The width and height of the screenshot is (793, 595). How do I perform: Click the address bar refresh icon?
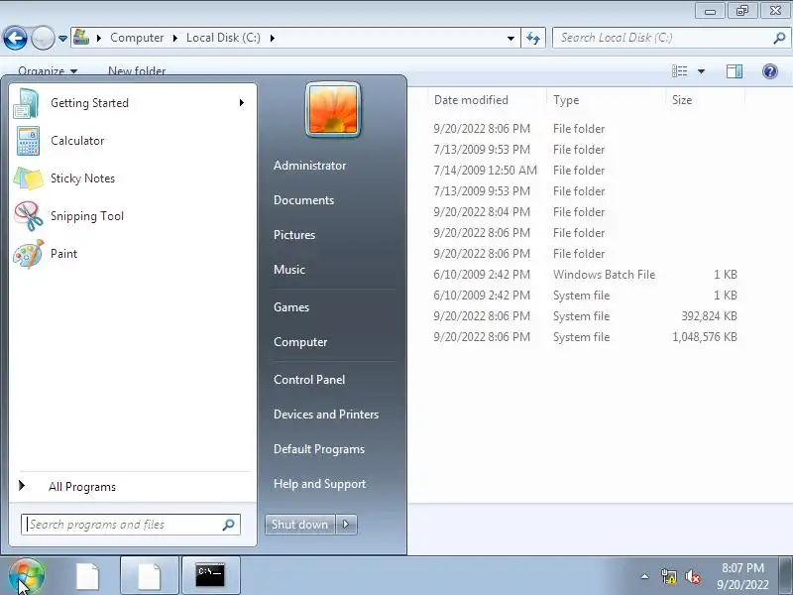point(533,38)
